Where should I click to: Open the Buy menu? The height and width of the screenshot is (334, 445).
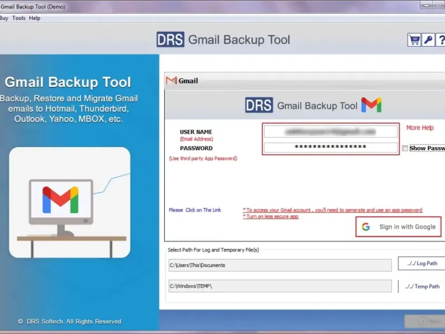tap(4, 18)
